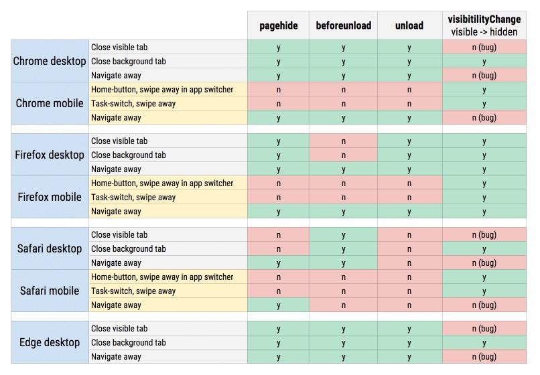Select the Firefox mobile group cell
Viewport: 540px width, 375px height.
click(x=50, y=197)
